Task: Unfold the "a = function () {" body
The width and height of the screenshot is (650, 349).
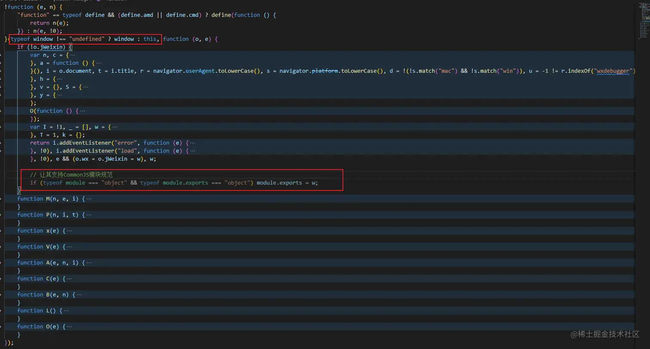Action: tap(98, 63)
